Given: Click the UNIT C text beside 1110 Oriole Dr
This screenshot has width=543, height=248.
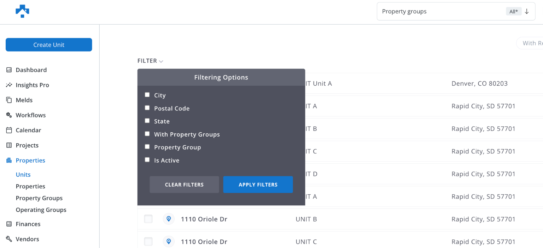Looking at the screenshot, I should (x=306, y=242).
